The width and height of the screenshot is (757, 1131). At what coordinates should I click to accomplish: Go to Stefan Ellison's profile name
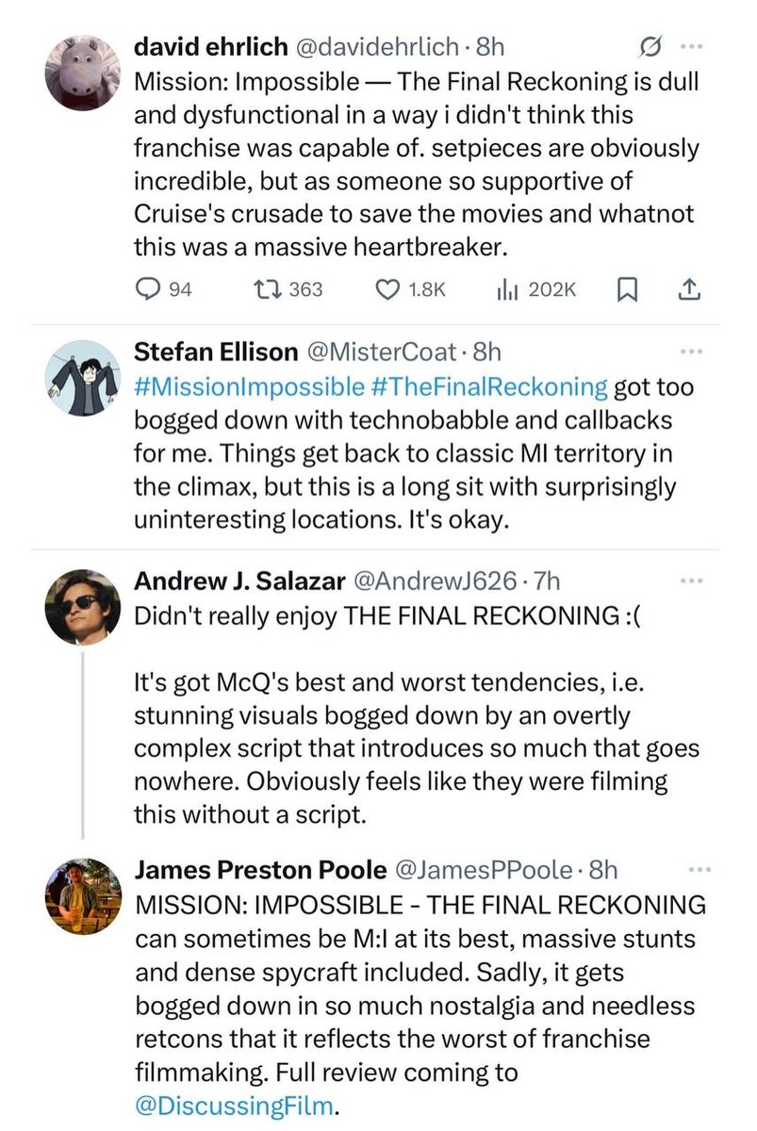pos(216,352)
